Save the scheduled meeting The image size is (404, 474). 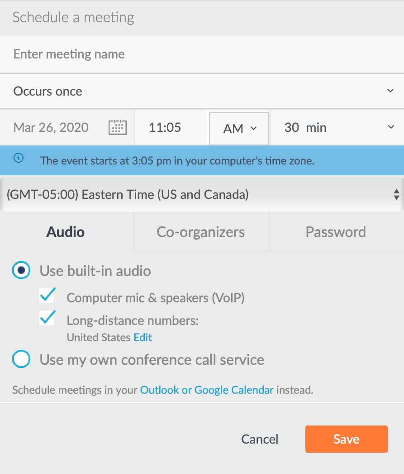pyautogui.click(x=346, y=439)
